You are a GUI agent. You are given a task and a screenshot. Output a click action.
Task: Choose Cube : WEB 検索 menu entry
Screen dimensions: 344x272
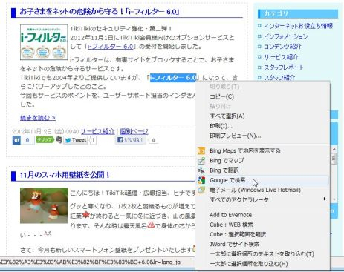231,225
